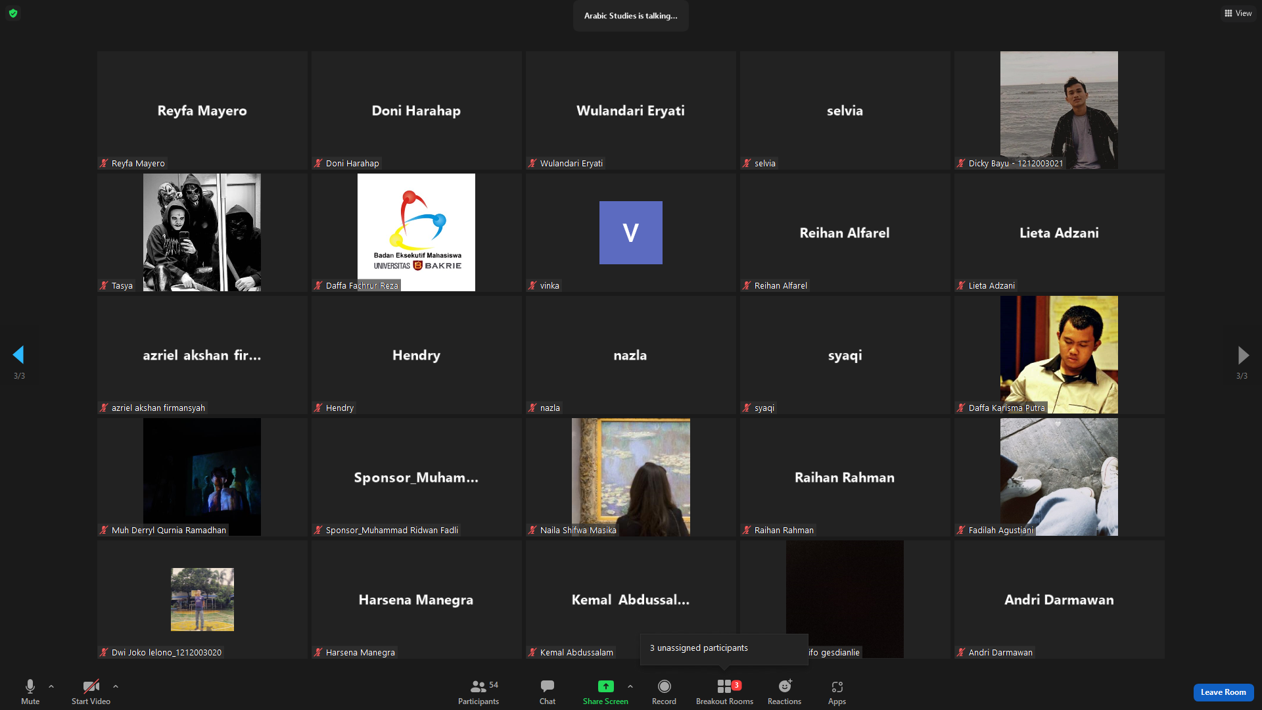Click the Hendry name label
Image resolution: width=1262 pixels, height=710 pixels.
[340, 408]
